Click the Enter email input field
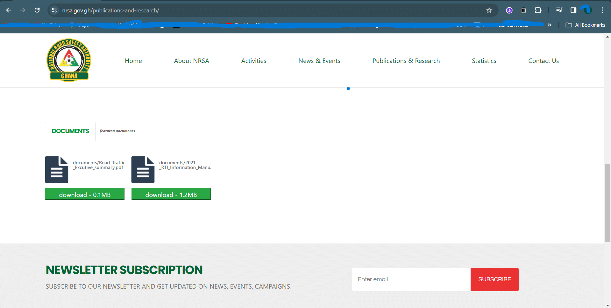This screenshot has height=308, width=611. 411,279
